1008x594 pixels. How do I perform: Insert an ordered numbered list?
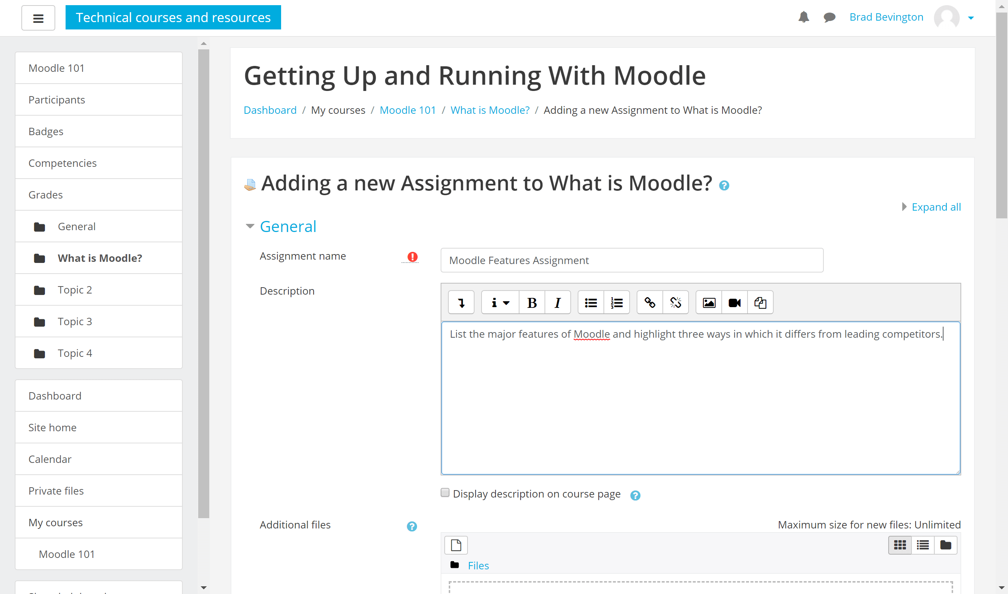point(616,303)
